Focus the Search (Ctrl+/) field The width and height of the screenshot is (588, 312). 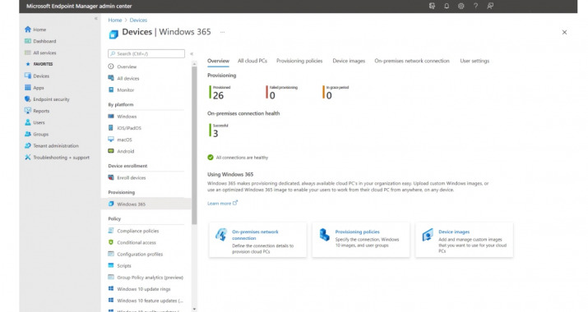(x=146, y=53)
